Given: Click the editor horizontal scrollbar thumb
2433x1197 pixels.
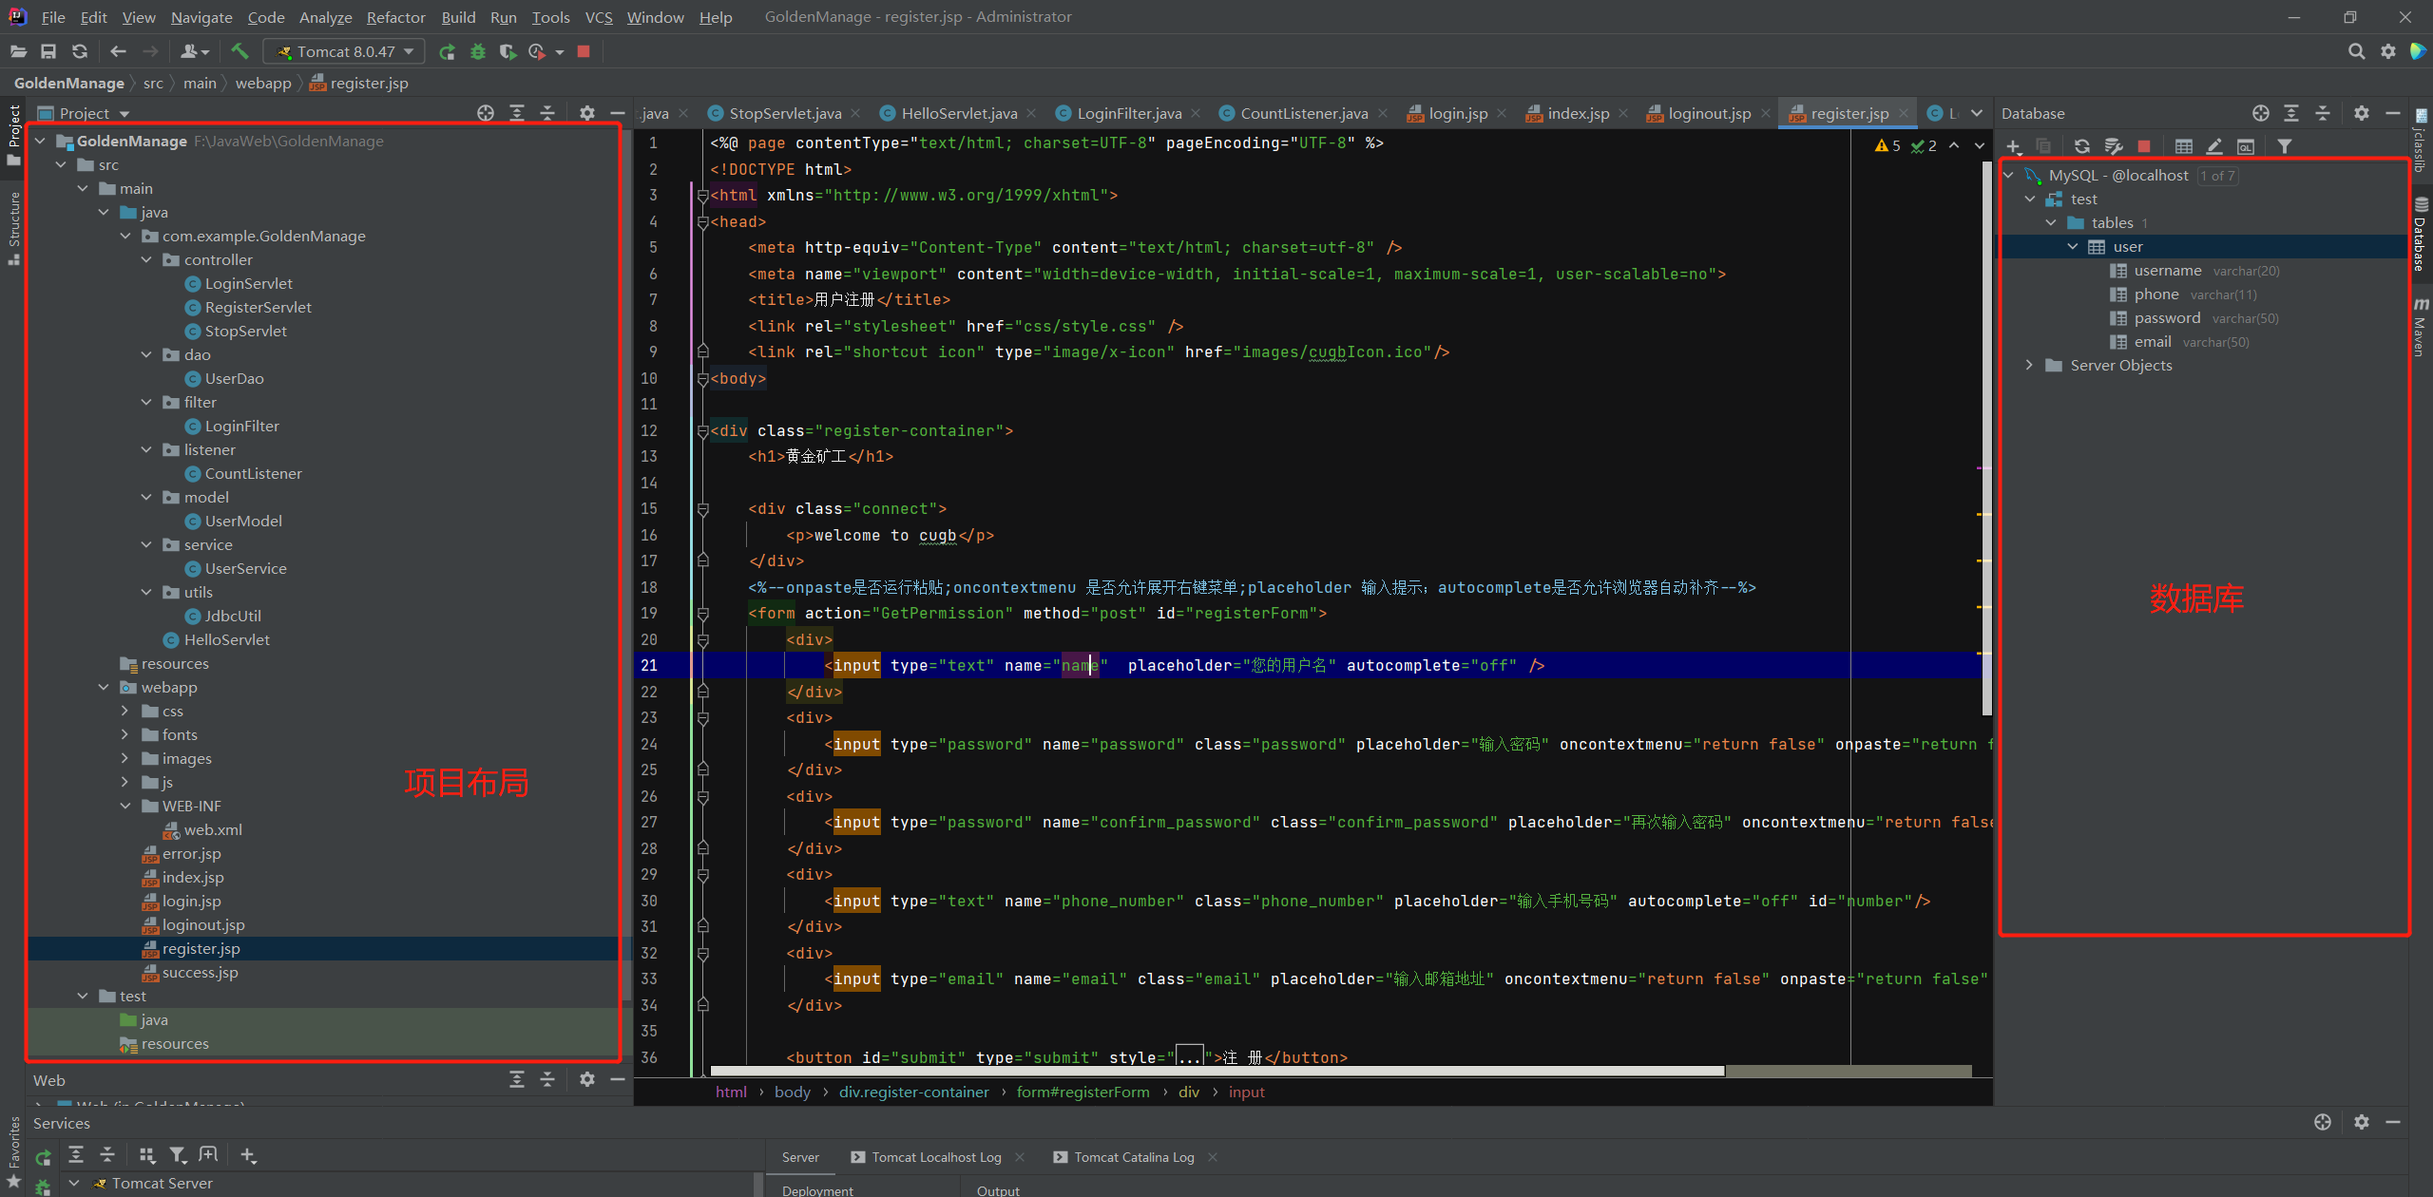Looking at the screenshot, I should [x=1216, y=1071].
